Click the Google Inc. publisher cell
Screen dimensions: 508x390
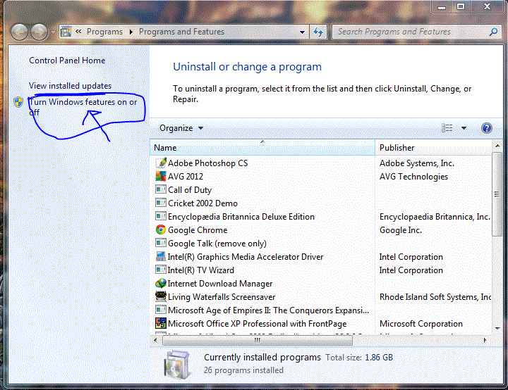[x=401, y=230]
